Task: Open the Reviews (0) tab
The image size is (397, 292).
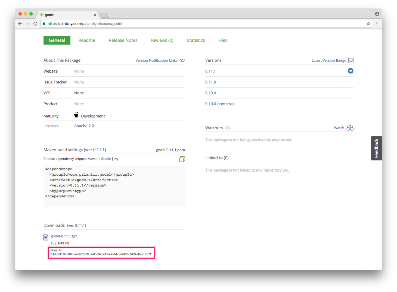Action: coord(162,40)
